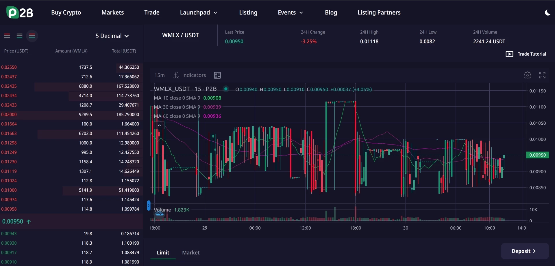Click the MA 60 indicator legend
This screenshot has width=555, height=266.
(188, 116)
